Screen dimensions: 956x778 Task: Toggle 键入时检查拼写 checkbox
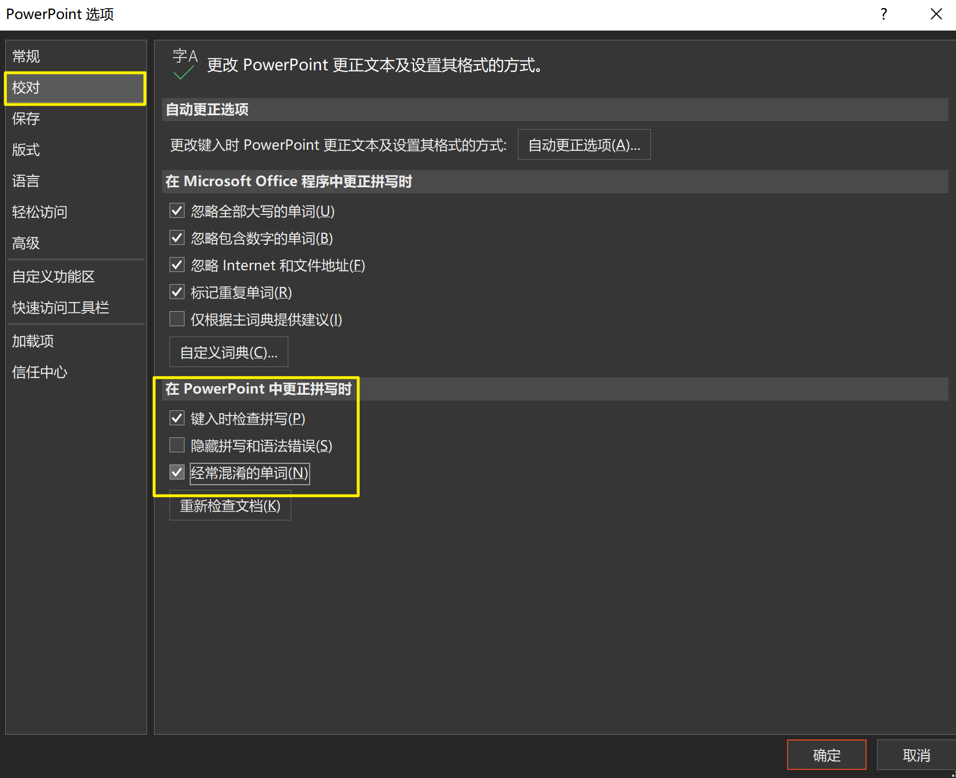click(x=177, y=418)
